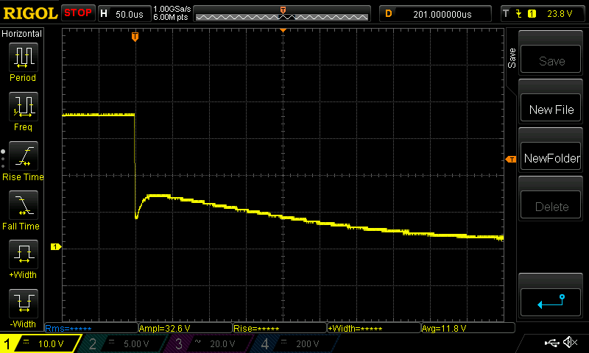Click the red STOP run status indicator

coord(77,13)
